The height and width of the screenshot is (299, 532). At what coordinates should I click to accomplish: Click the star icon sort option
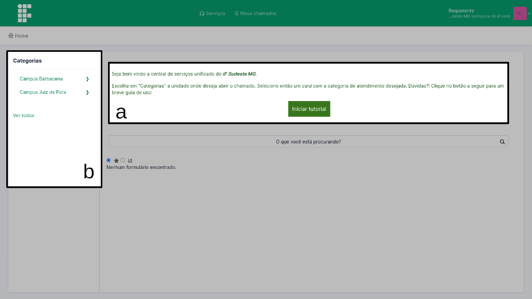116,161
